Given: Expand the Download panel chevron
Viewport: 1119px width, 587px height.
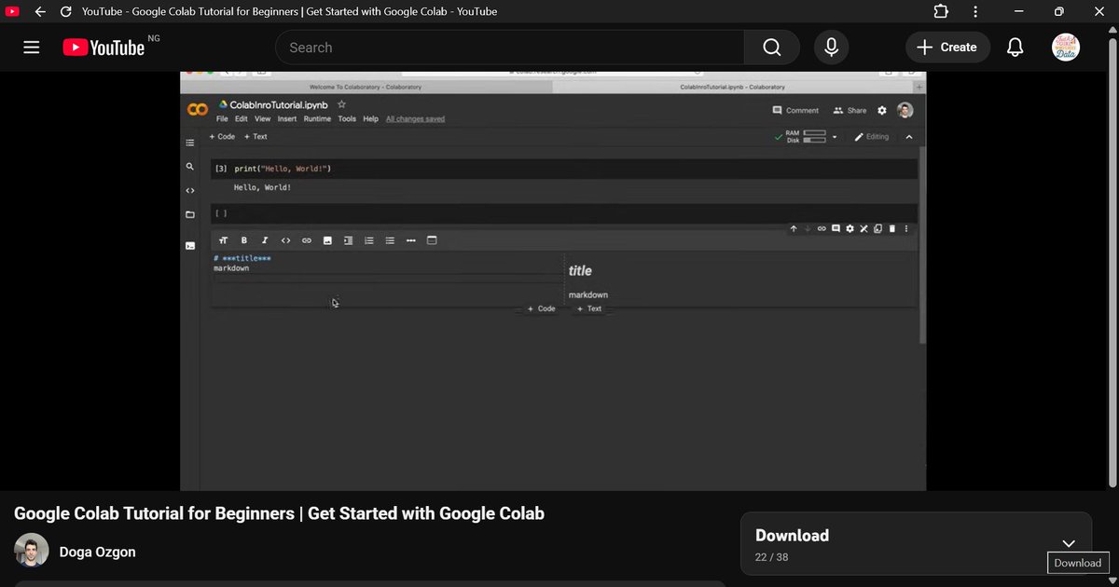Looking at the screenshot, I should tap(1069, 543).
